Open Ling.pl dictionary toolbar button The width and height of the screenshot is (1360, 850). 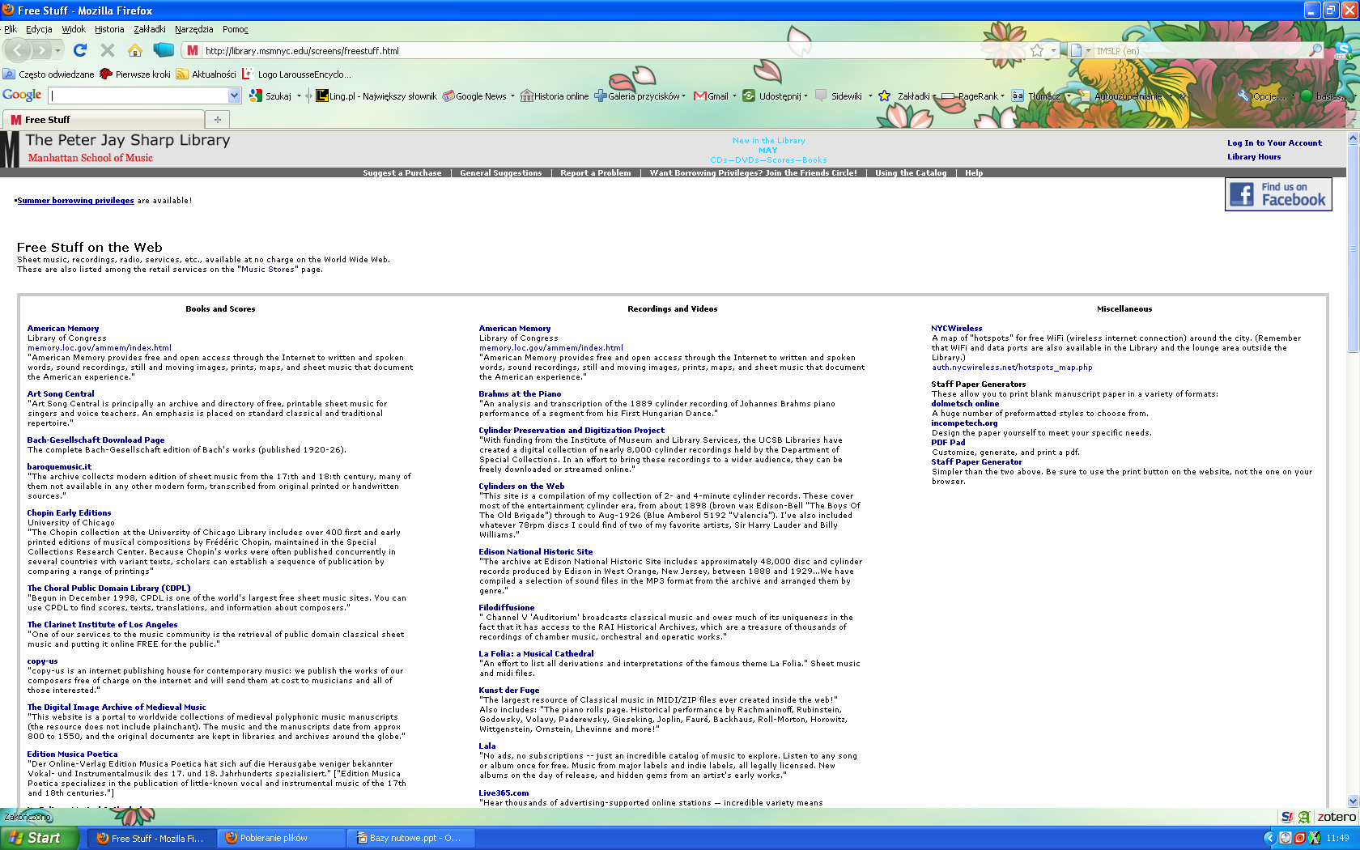point(376,96)
